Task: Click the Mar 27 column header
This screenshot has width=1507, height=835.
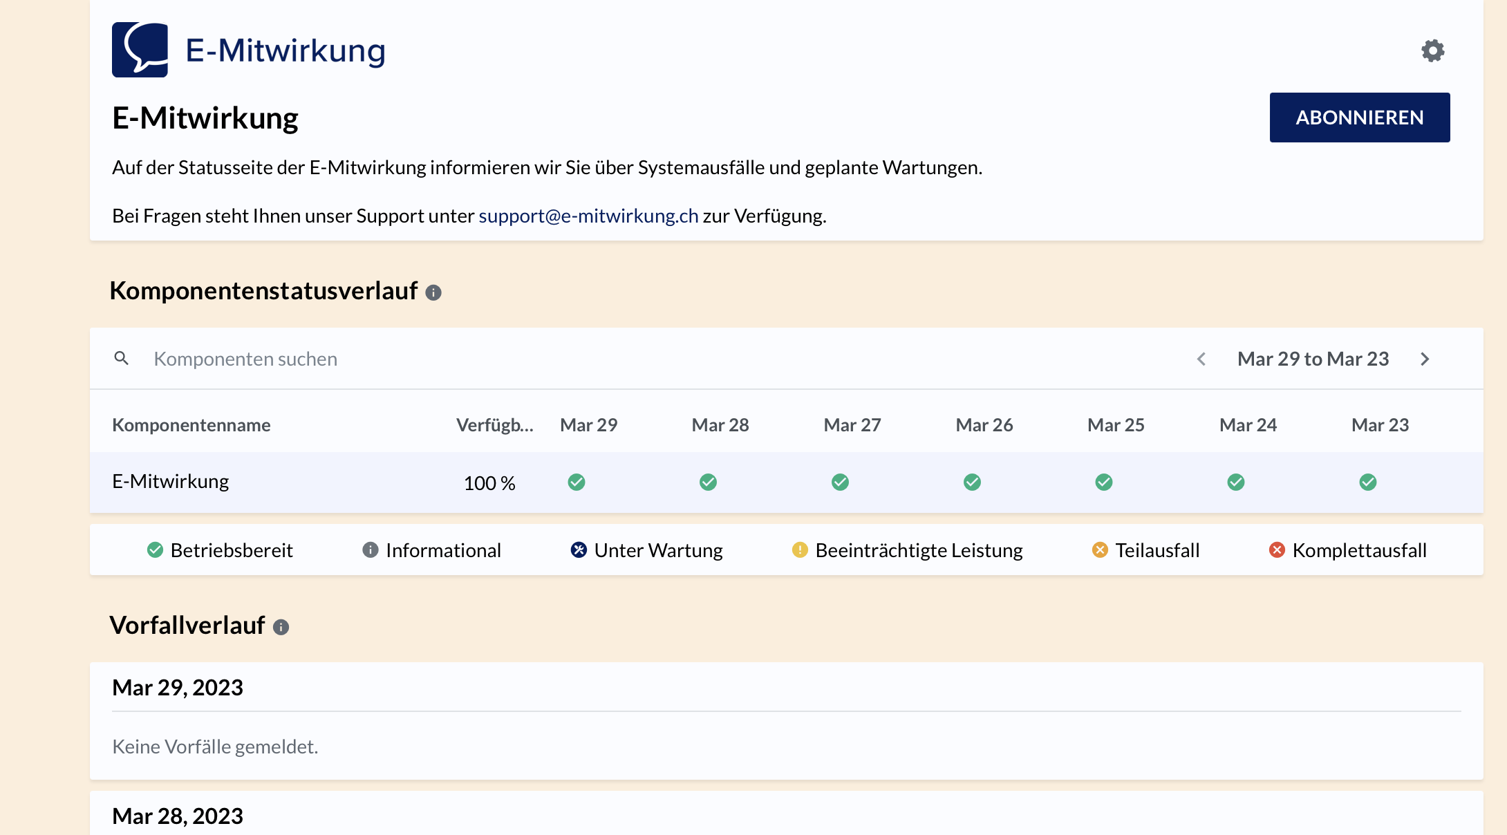Action: point(852,424)
